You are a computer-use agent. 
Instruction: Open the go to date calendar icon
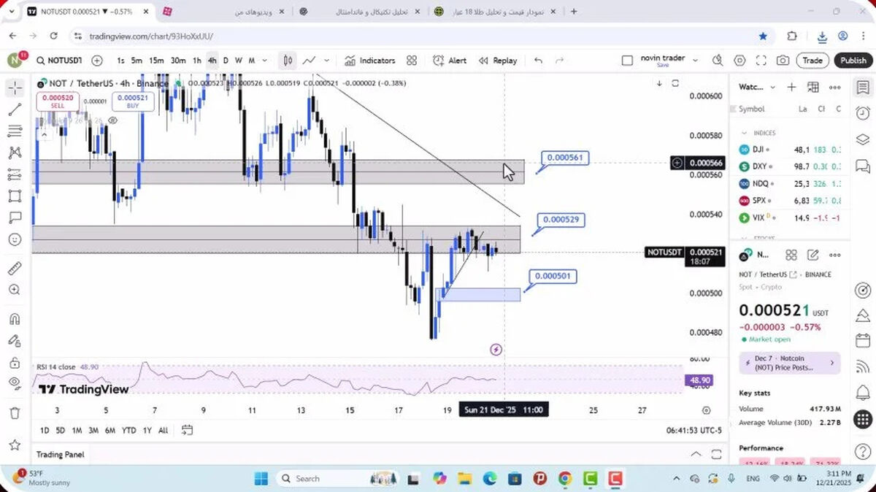(187, 430)
